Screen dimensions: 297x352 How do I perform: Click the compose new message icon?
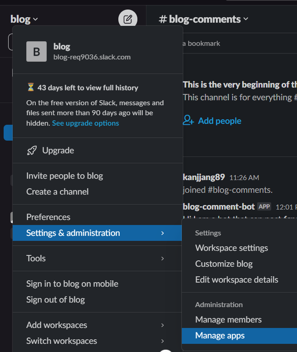coord(128,19)
